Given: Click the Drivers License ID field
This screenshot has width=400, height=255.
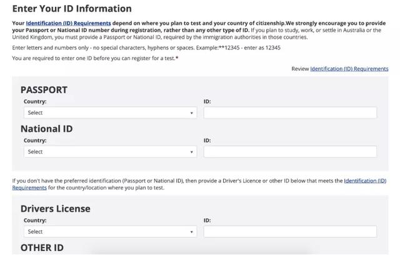Looking at the screenshot, I should (290, 232).
